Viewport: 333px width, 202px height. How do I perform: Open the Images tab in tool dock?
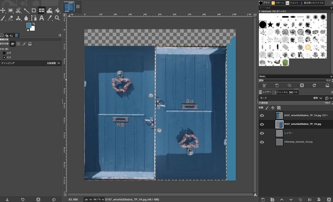(x=17, y=35)
